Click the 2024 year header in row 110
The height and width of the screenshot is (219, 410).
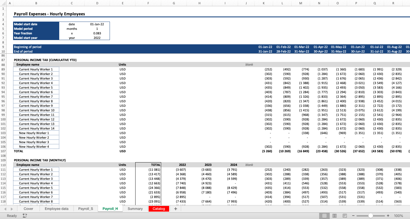tap(225, 165)
